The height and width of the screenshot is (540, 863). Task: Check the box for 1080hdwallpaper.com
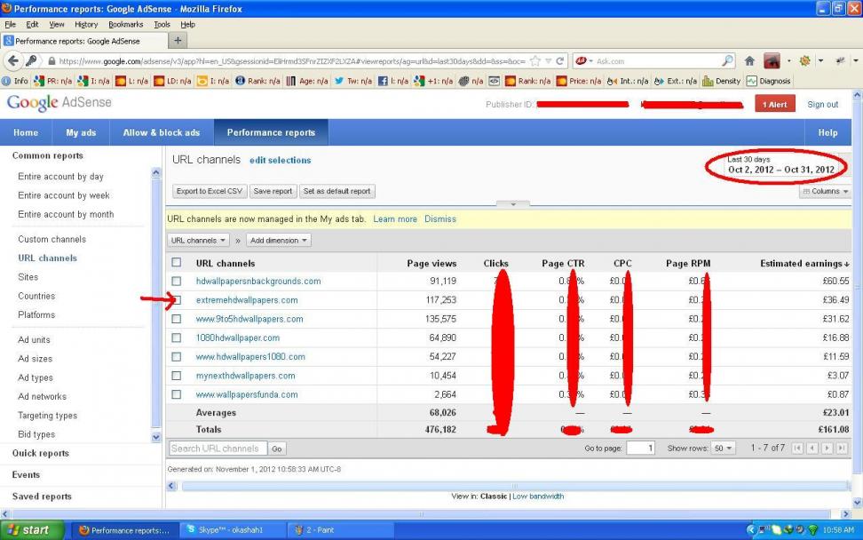coord(176,338)
